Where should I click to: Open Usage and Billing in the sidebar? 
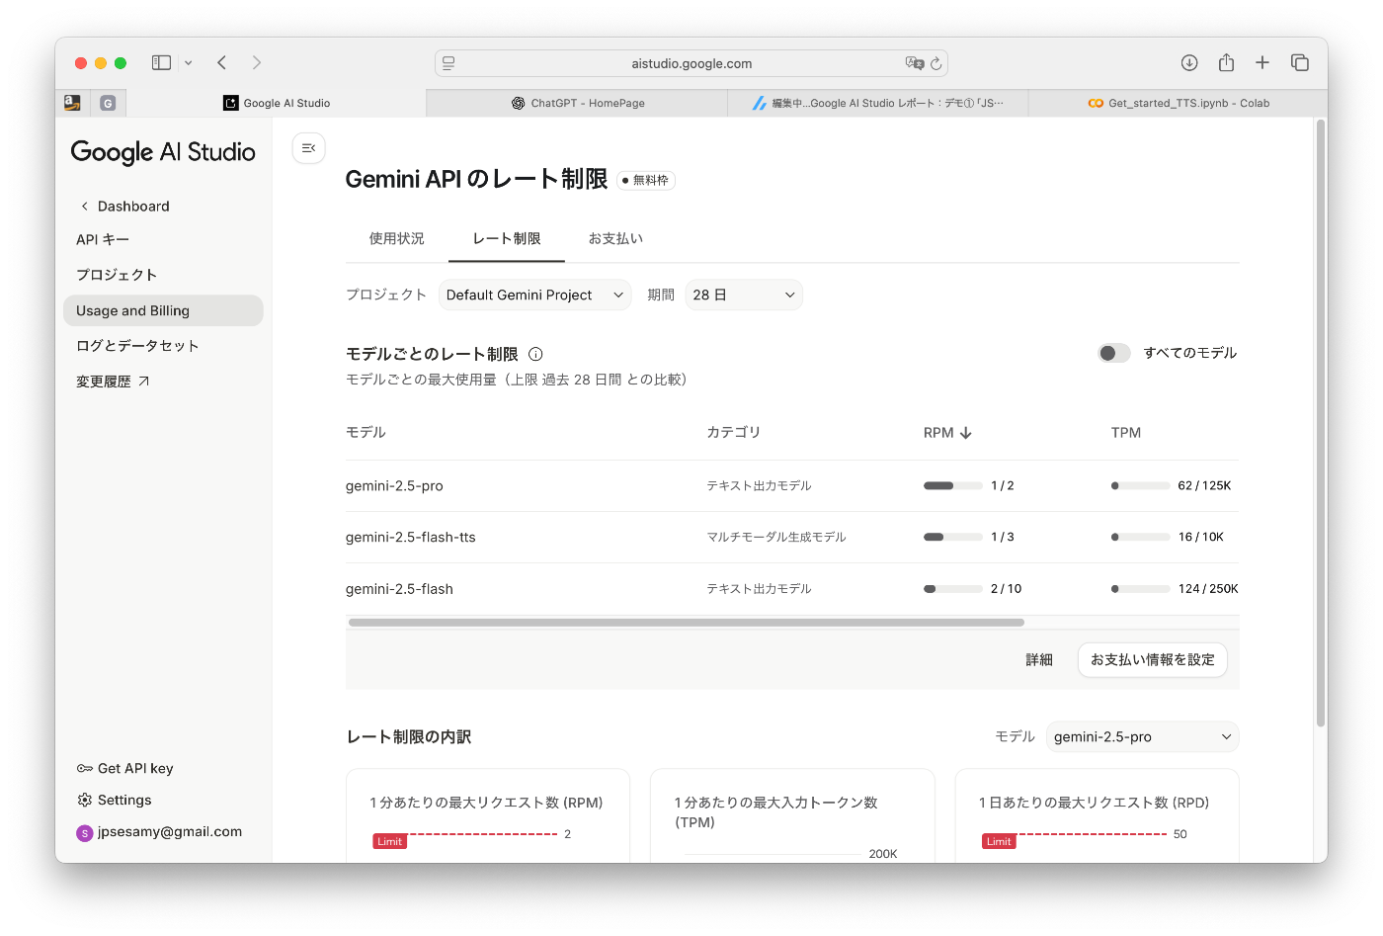pyautogui.click(x=163, y=310)
